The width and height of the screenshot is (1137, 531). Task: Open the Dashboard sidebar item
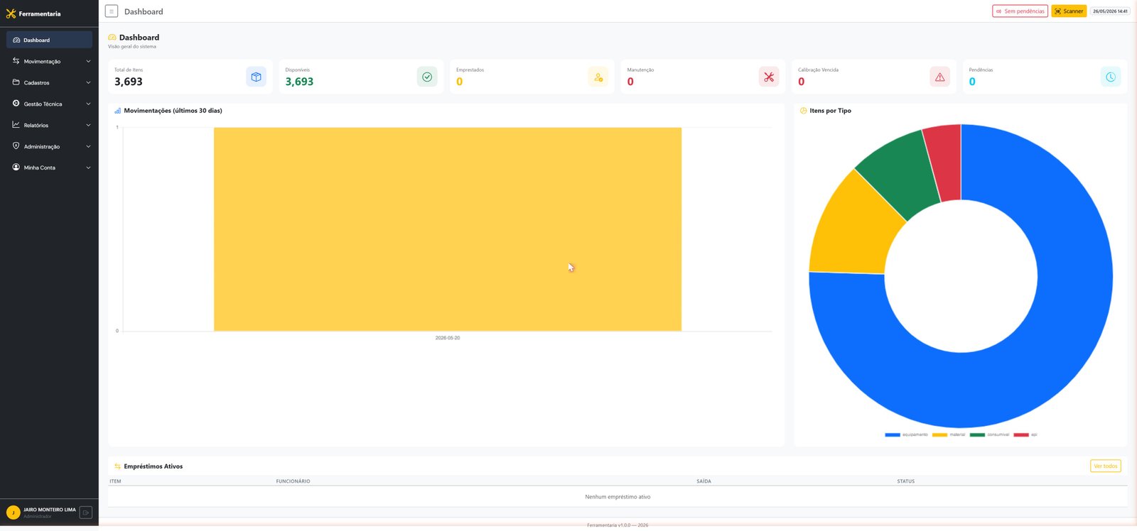pyautogui.click(x=49, y=40)
